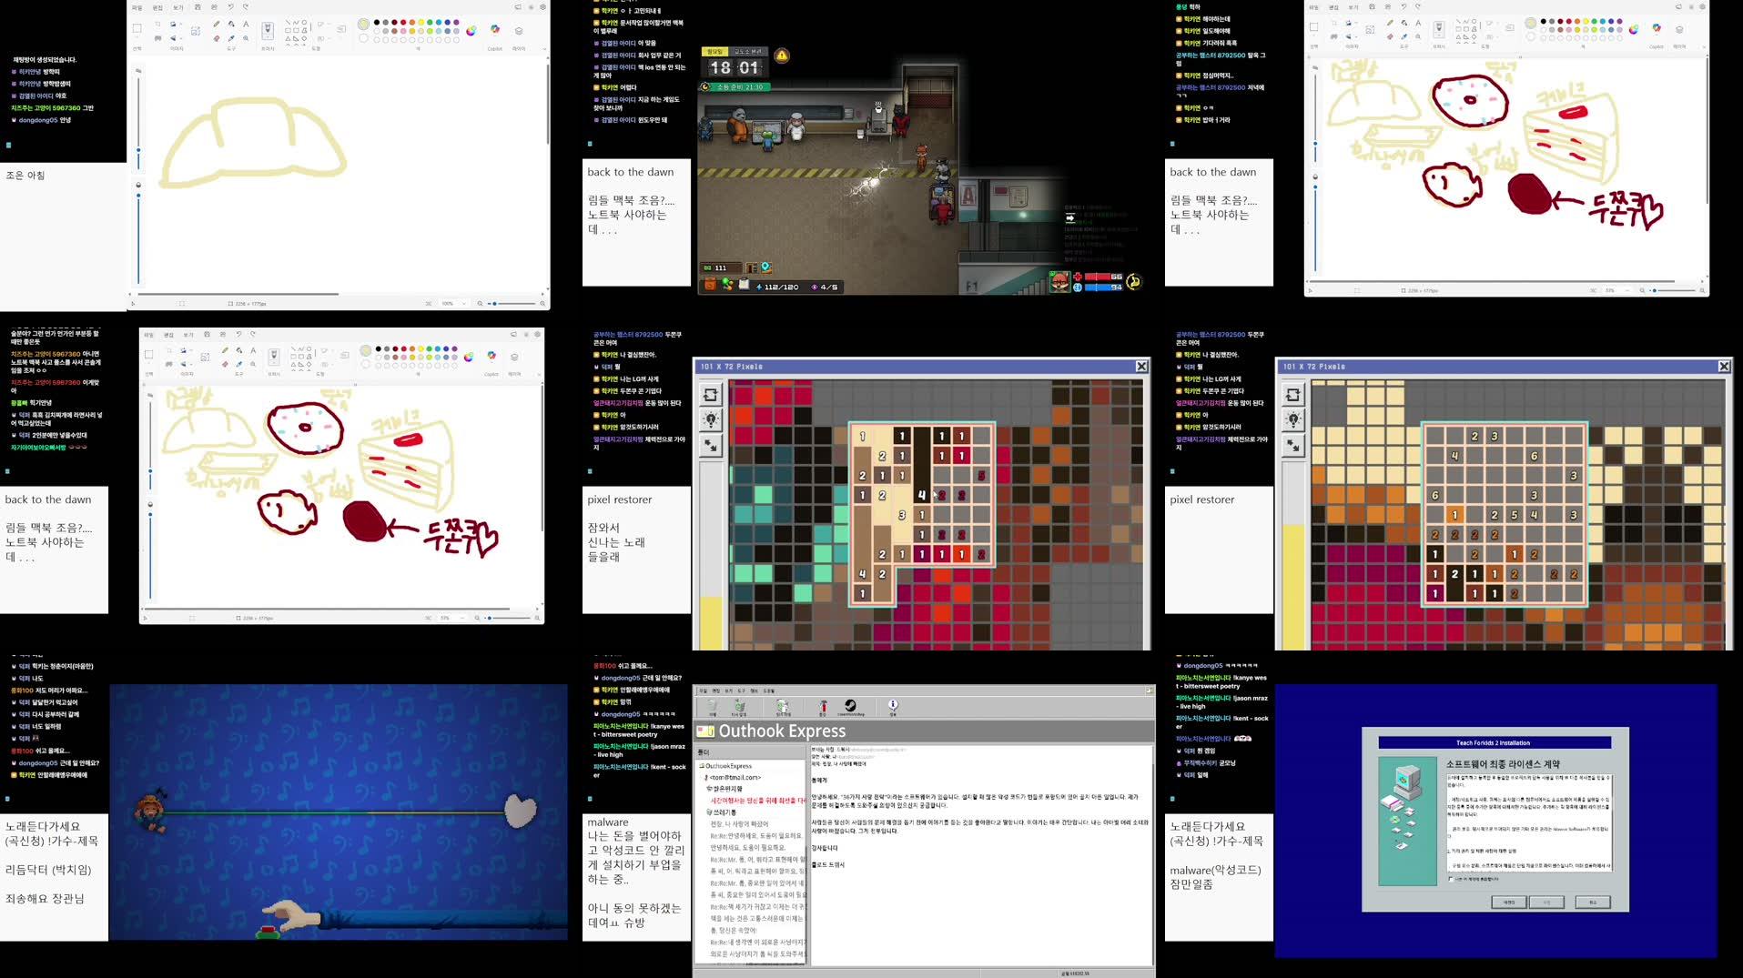Select the Eraser tool in Paint

[x=217, y=38]
